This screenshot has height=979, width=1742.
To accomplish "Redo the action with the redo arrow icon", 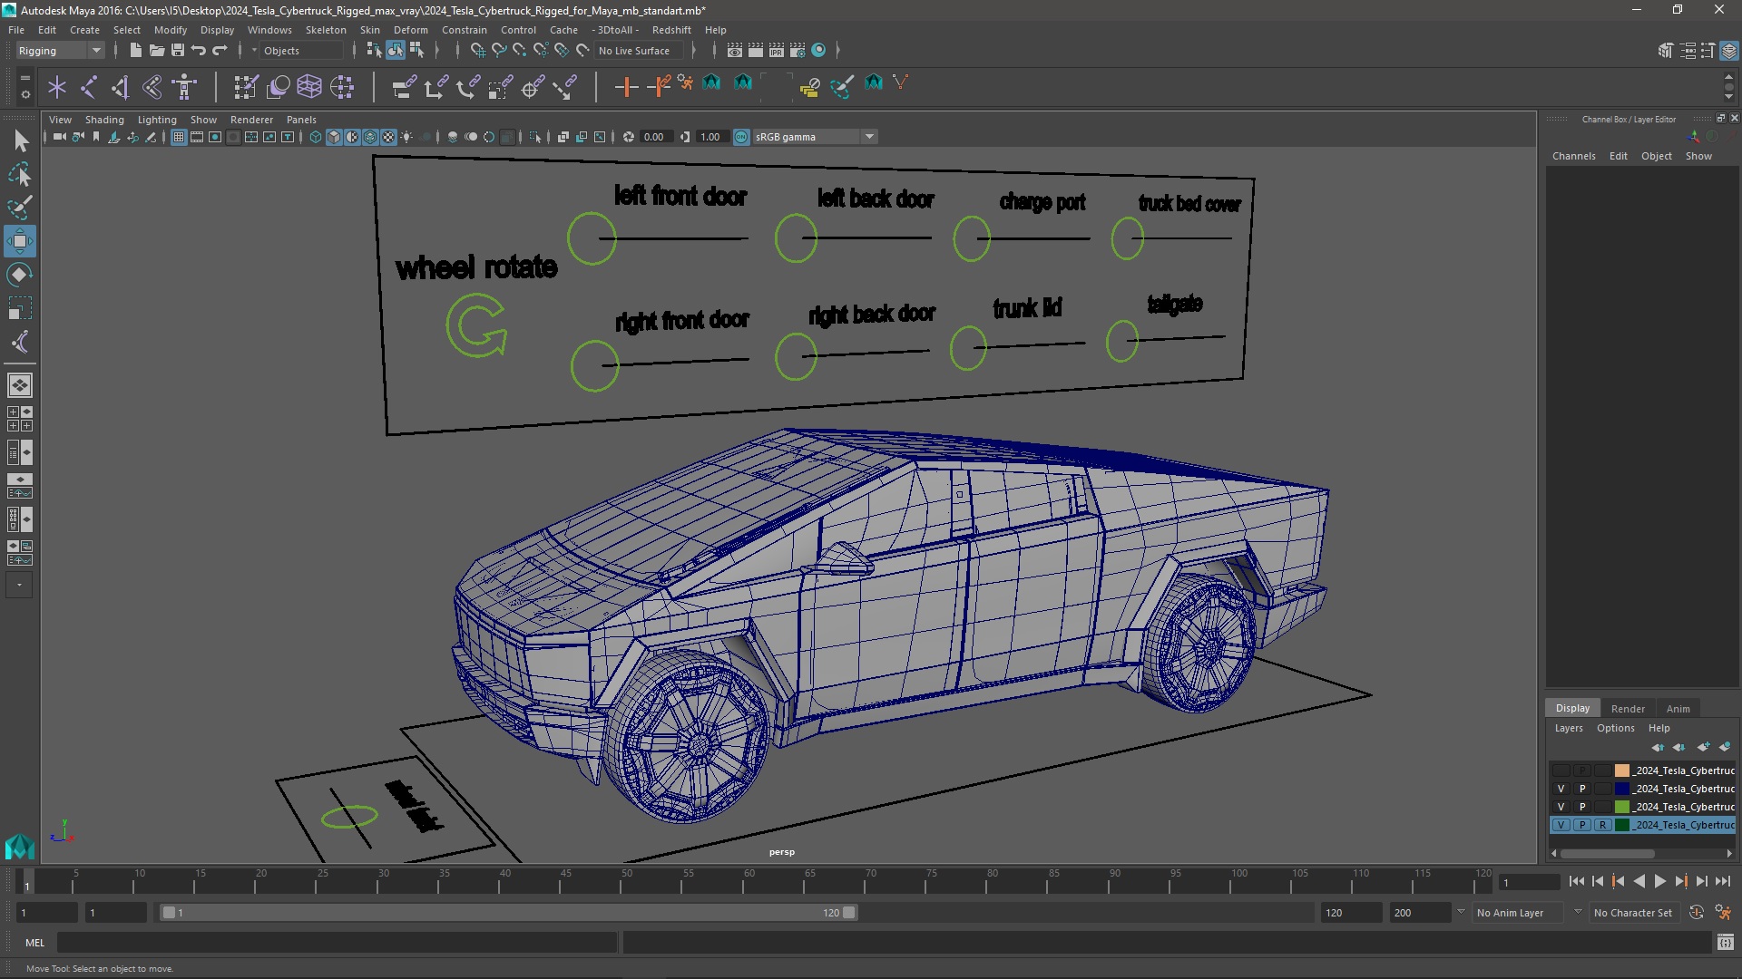I will (x=220, y=51).
